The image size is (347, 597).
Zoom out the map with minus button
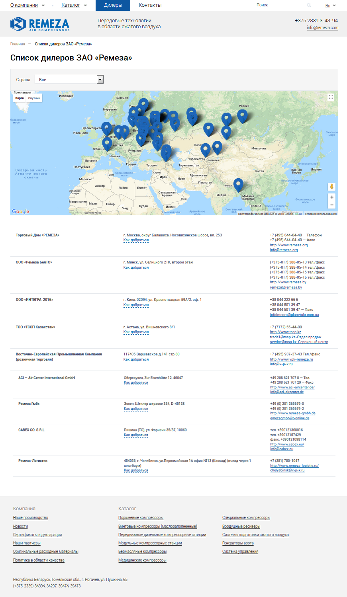[x=331, y=205]
